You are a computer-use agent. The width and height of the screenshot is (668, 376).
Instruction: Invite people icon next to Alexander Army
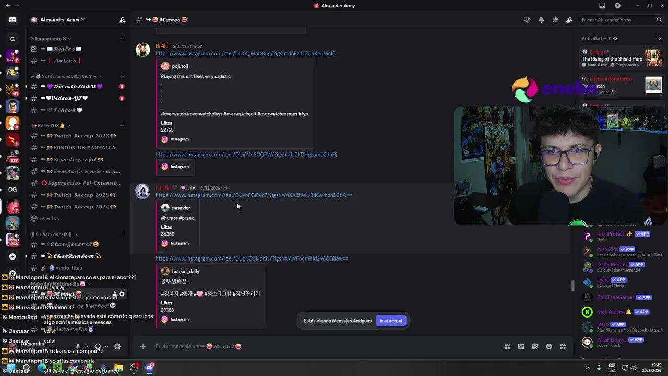coord(122,20)
